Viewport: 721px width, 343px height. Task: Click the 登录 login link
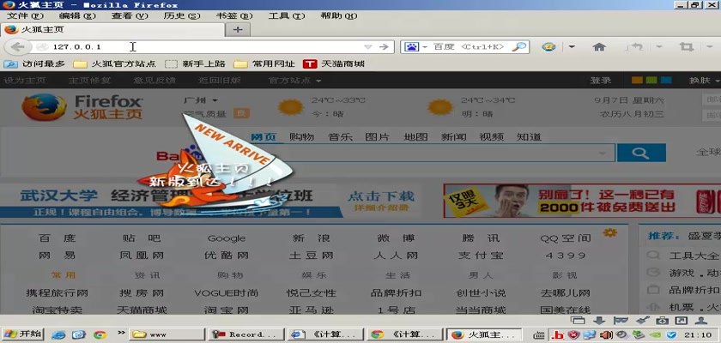[x=601, y=81]
